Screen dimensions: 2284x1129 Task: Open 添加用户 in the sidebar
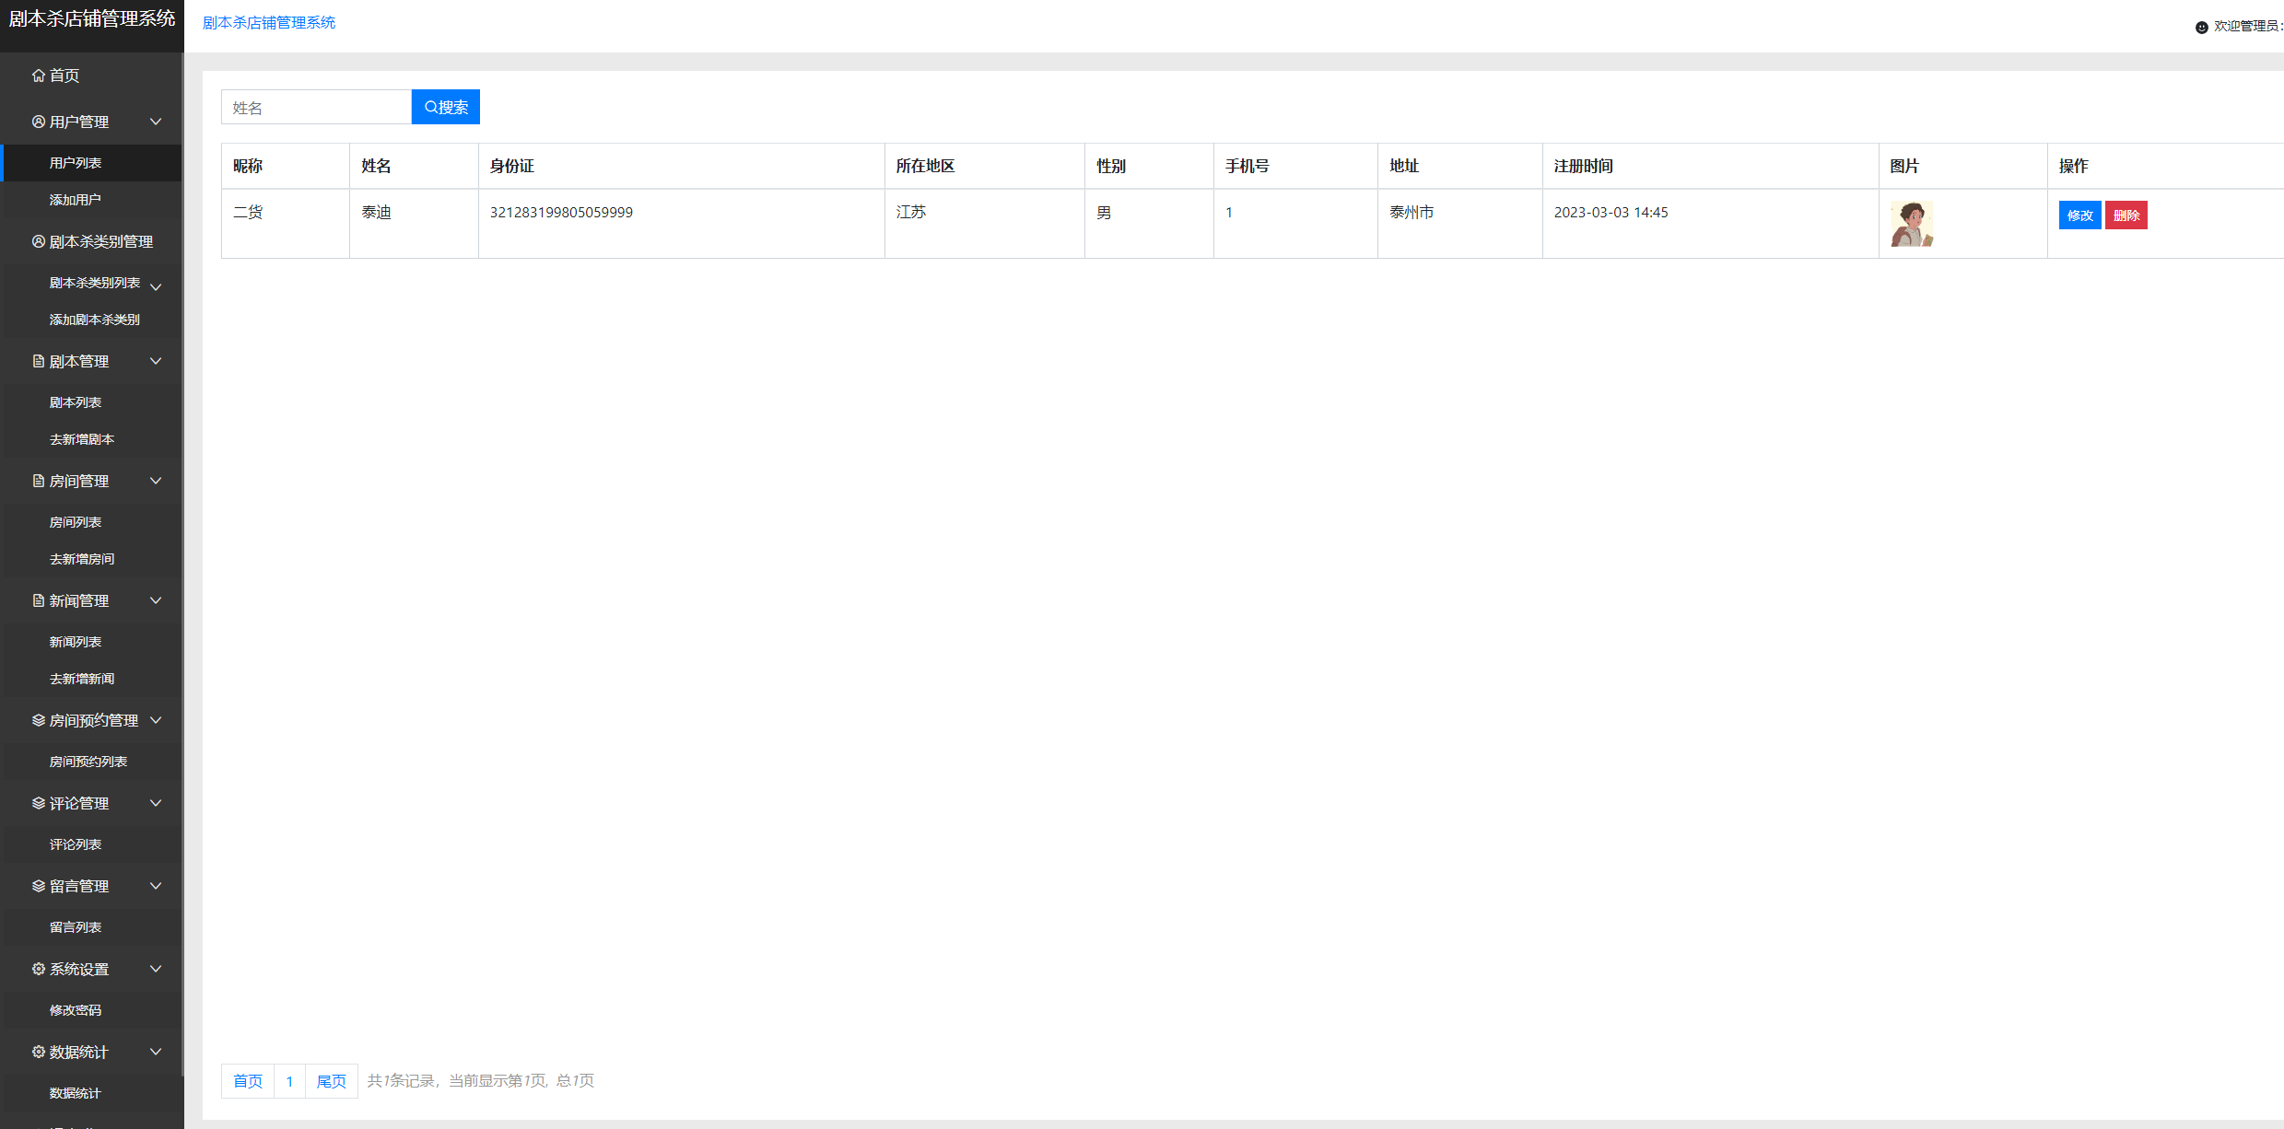[x=76, y=200]
